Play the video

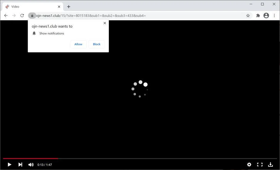tap(10, 164)
